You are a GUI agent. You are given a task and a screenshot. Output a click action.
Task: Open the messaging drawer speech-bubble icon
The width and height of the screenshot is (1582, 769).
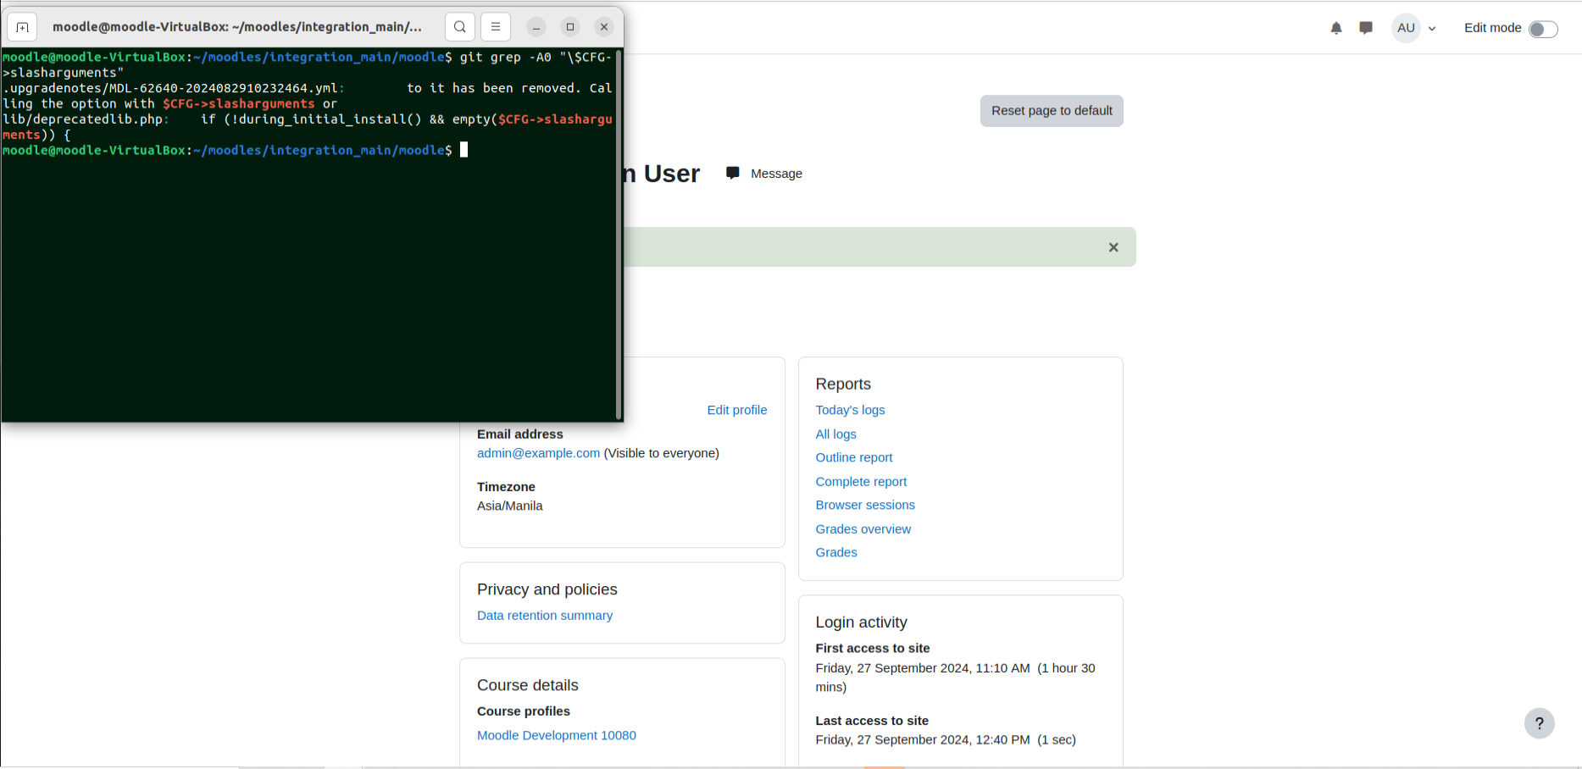click(x=1366, y=28)
